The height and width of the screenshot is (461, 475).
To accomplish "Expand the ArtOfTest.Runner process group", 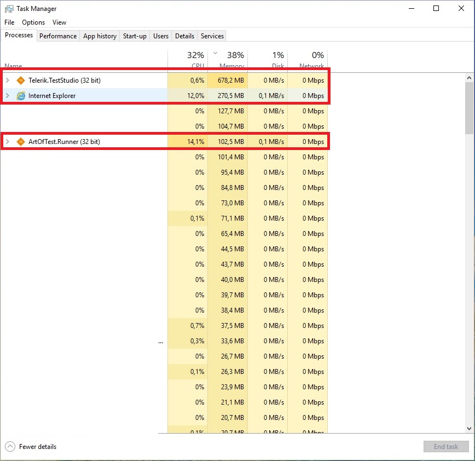I will (7, 142).
